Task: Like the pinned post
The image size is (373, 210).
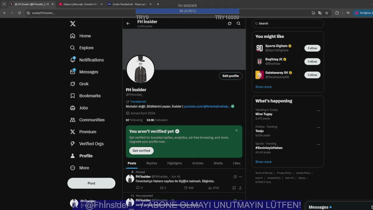Action: tap(189, 188)
